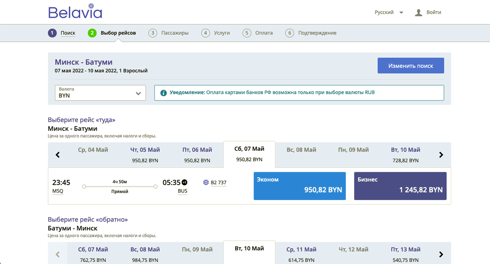Select Бизнес fare for 1 245,82 BYN
The height and width of the screenshot is (264, 490).
click(400, 186)
